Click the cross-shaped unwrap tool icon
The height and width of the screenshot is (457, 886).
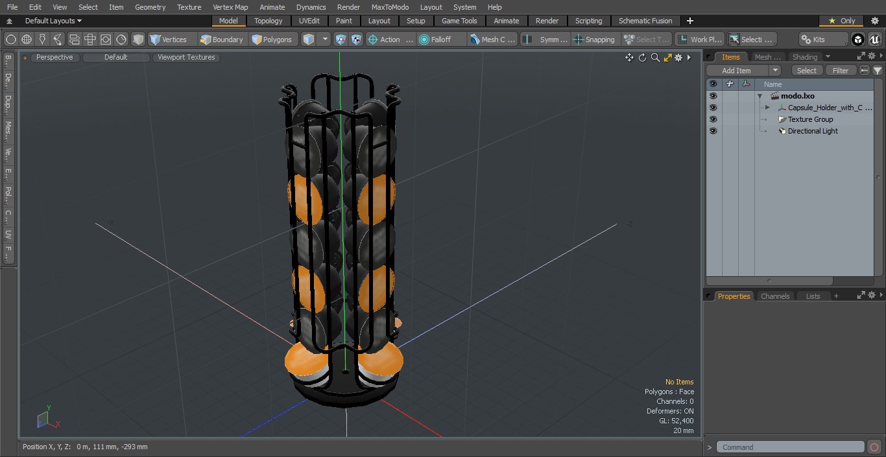[x=90, y=40]
